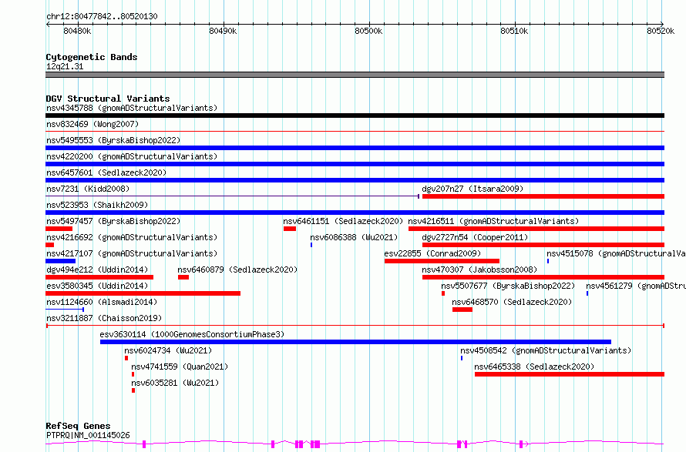Open dgv207n27 (Itsara2009) variant
Image resolution: width=686 pixels, height=452 pixels.
coord(472,189)
